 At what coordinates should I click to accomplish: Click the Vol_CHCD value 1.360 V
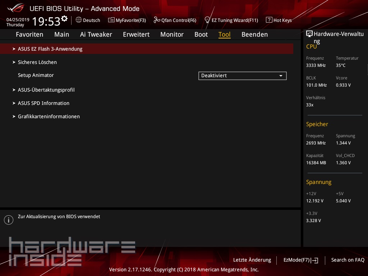click(343, 163)
